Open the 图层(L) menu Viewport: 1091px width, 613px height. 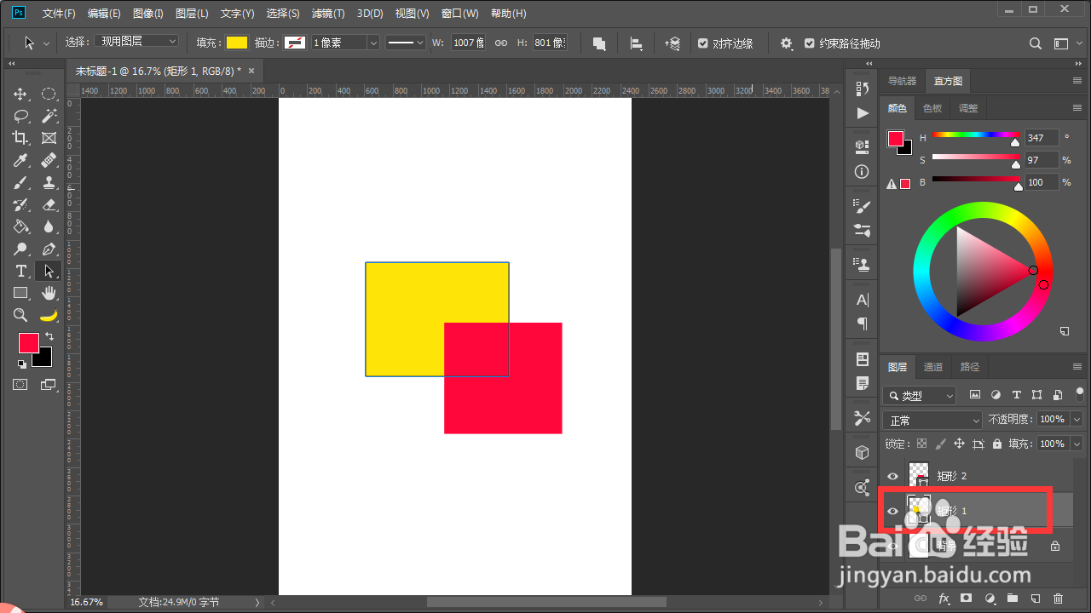pos(192,14)
